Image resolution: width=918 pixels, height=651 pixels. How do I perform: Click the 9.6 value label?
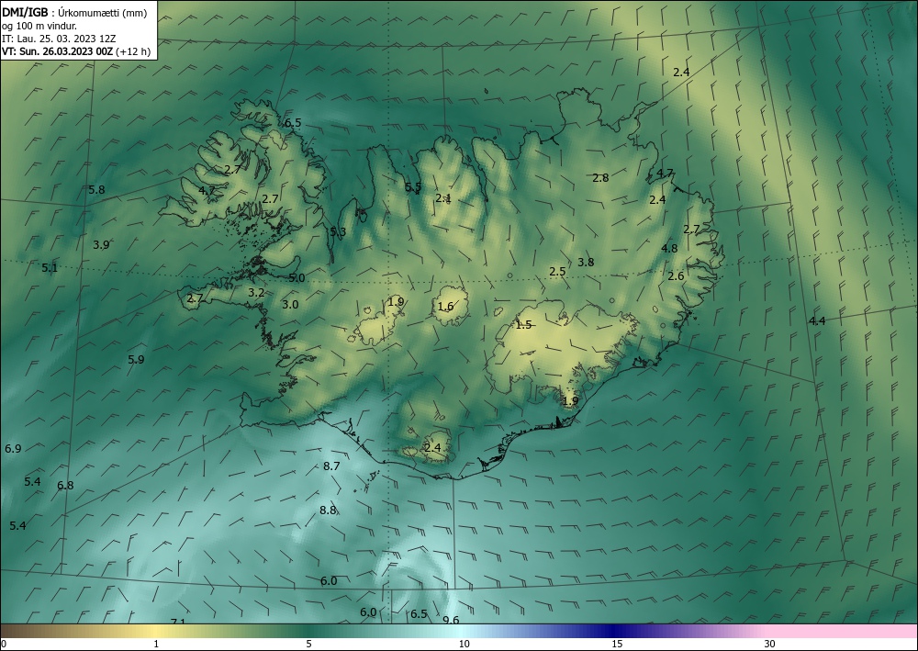(451, 621)
